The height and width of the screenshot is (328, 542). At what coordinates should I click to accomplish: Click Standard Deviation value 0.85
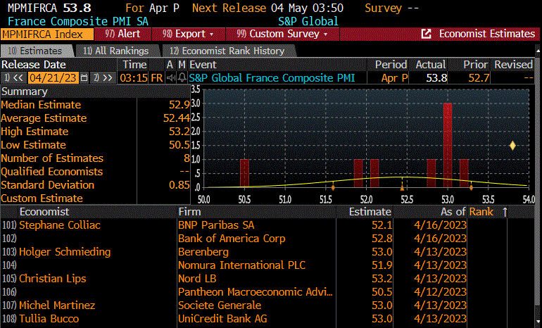click(x=179, y=185)
